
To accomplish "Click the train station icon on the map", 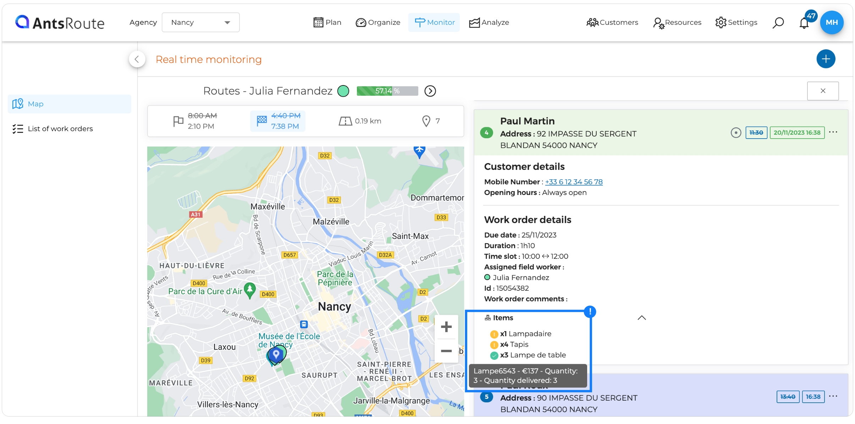I will [304, 324].
